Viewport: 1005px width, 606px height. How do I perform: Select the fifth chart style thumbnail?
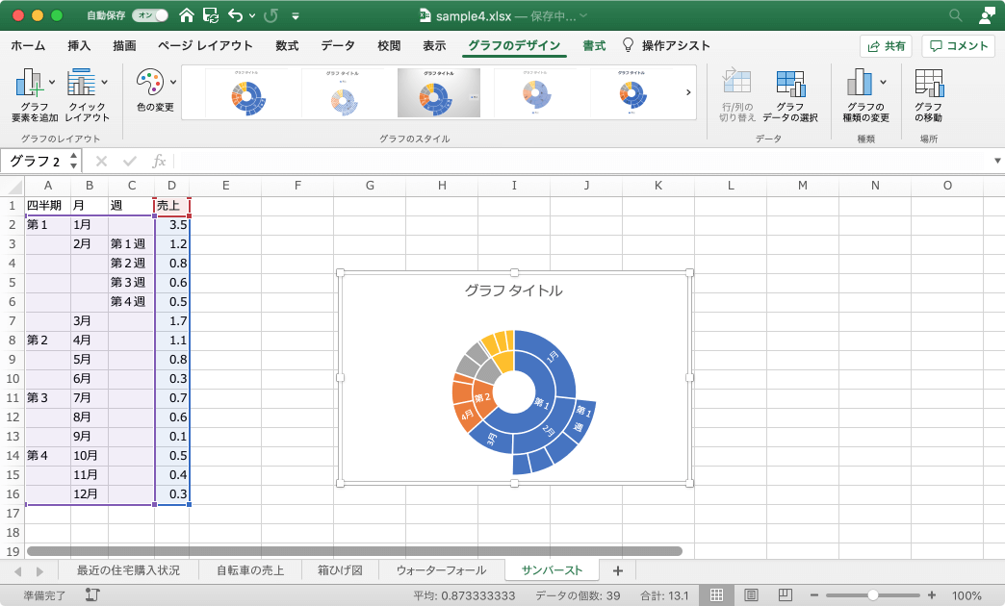tap(631, 93)
